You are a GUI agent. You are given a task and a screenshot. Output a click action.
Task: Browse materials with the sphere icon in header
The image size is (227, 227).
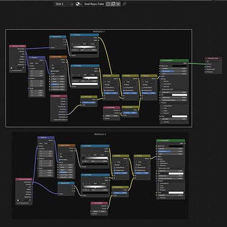tap(79, 4)
